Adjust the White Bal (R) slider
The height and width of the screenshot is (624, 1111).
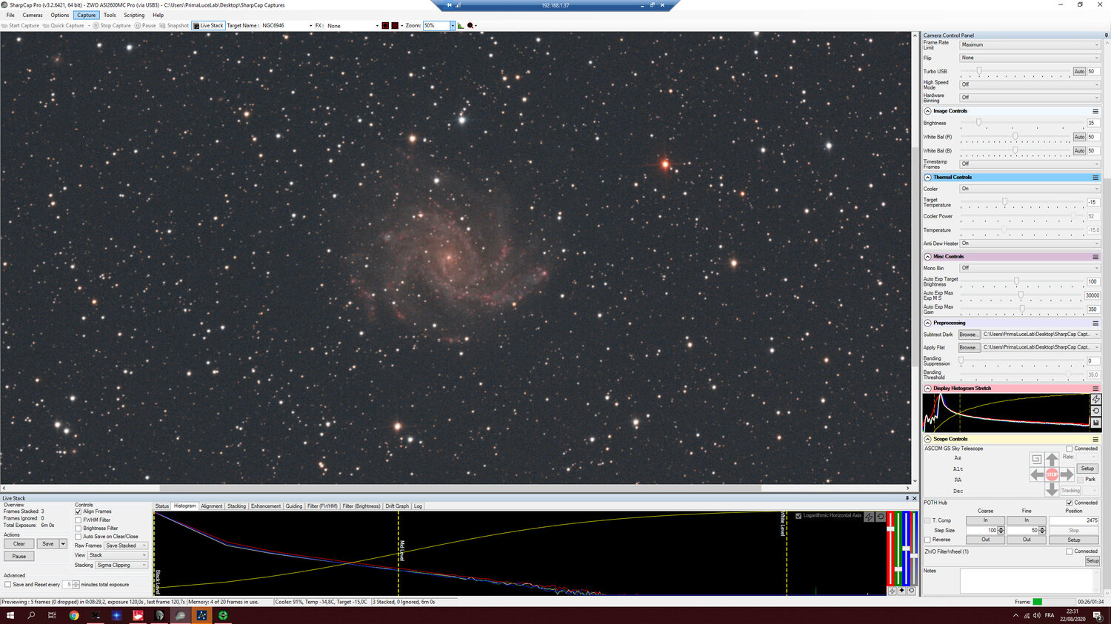pos(1015,137)
